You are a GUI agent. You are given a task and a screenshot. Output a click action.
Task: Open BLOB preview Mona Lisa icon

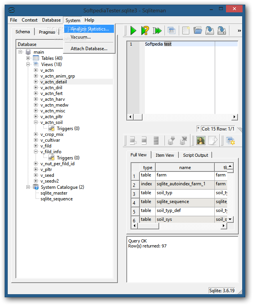click(x=201, y=141)
